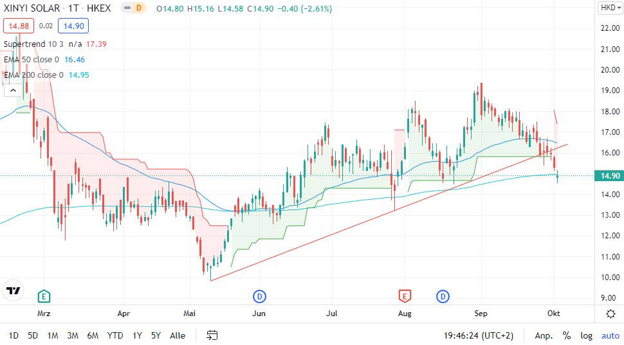Click the red sell price 14.88 button
Image resolution: width=624 pixels, height=345 pixels.
click(x=19, y=26)
